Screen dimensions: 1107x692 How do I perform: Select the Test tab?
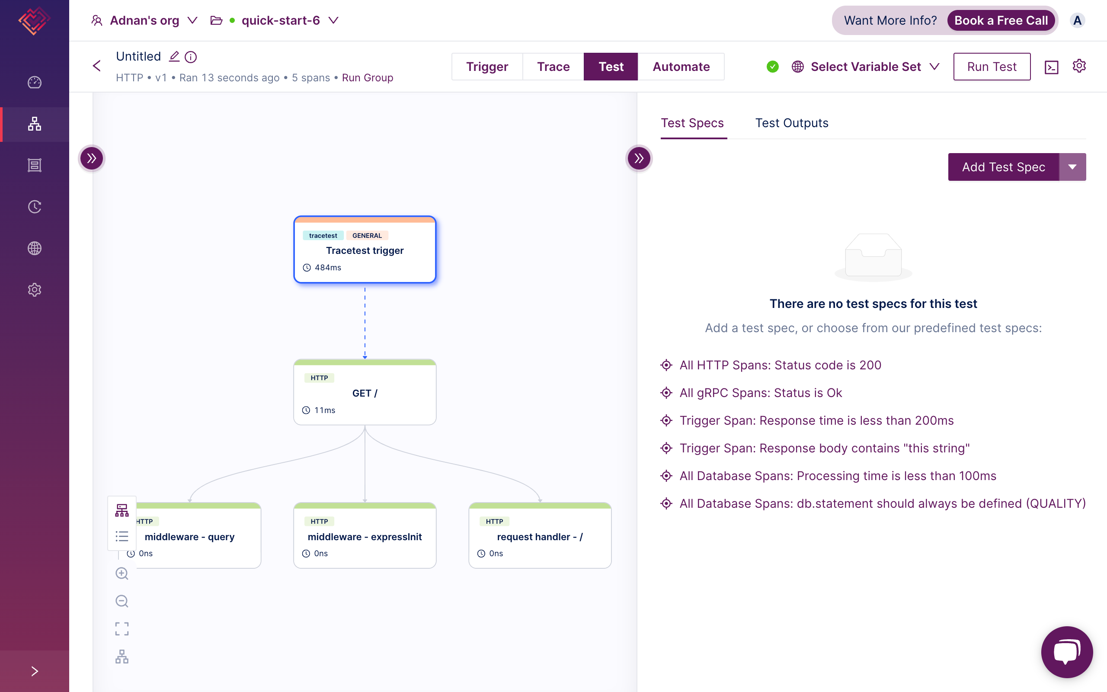point(611,66)
